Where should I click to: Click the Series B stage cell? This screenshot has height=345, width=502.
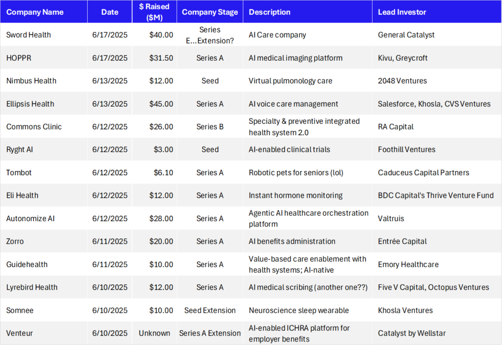[x=210, y=126]
